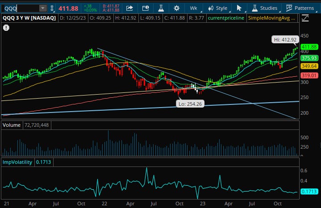
Task: Open the Style menu
Action: [218, 8]
